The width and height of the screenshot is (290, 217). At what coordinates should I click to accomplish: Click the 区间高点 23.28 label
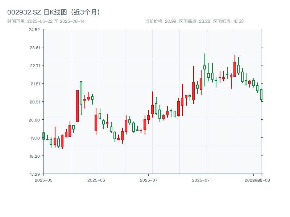(195, 21)
